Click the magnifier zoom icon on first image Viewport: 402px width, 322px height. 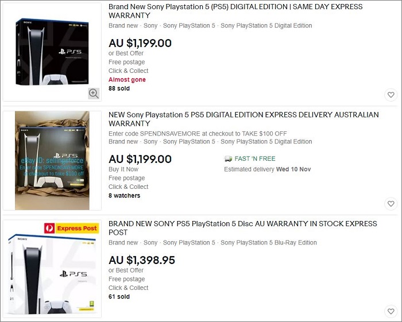94,93
